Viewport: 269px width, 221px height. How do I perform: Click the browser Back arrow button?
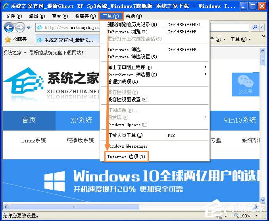[9, 27]
